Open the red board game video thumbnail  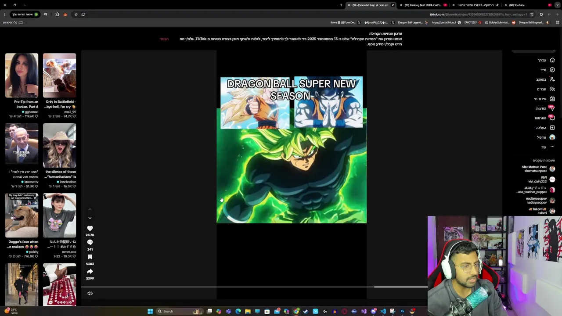point(59,284)
